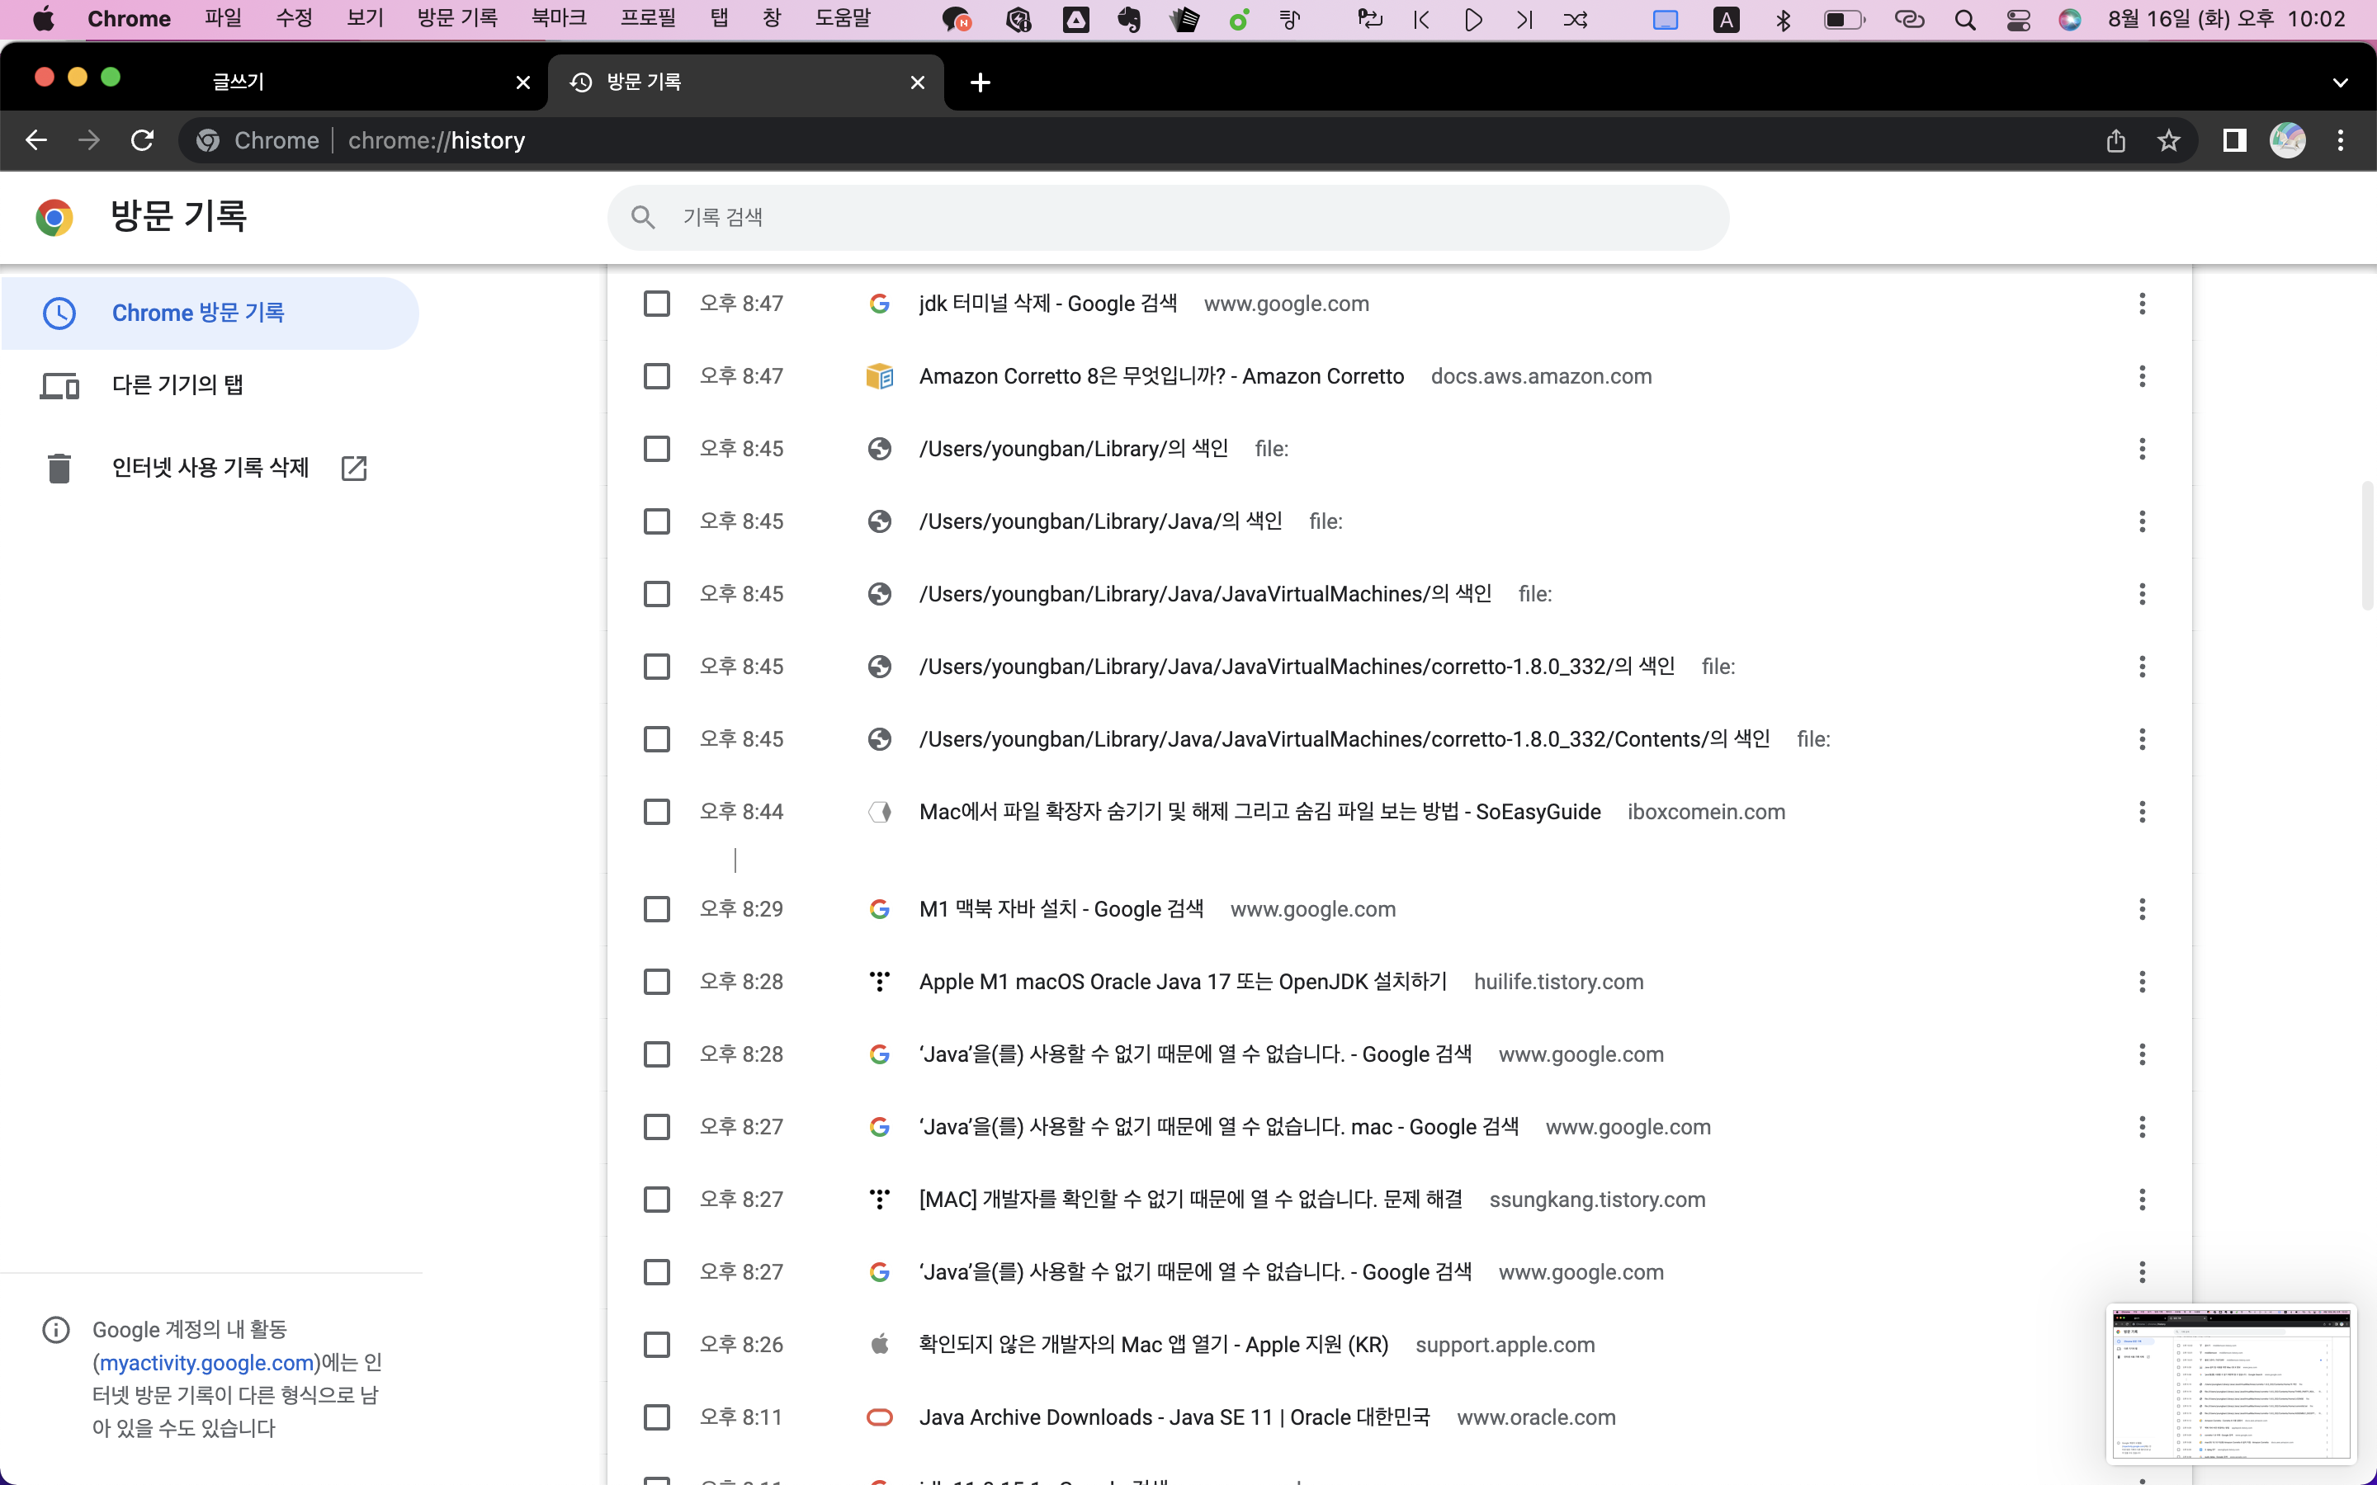Click the reload page icon
Screen dimensions: 2377x1485
(x=143, y=140)
